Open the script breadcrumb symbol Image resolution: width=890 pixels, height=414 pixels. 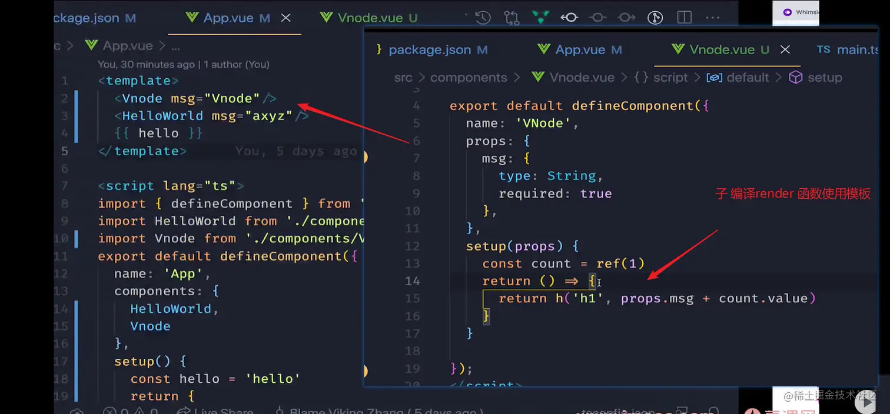click(661, 78)
